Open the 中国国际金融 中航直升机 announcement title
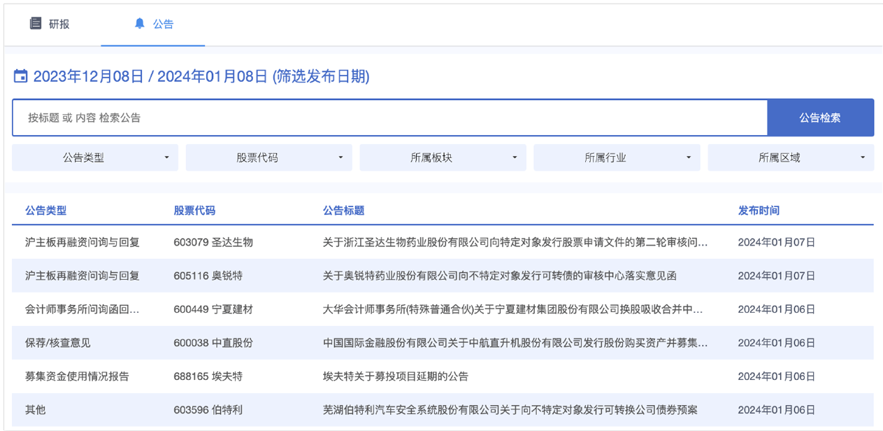The width and height of the screenshot is (883, 431). 515,343
